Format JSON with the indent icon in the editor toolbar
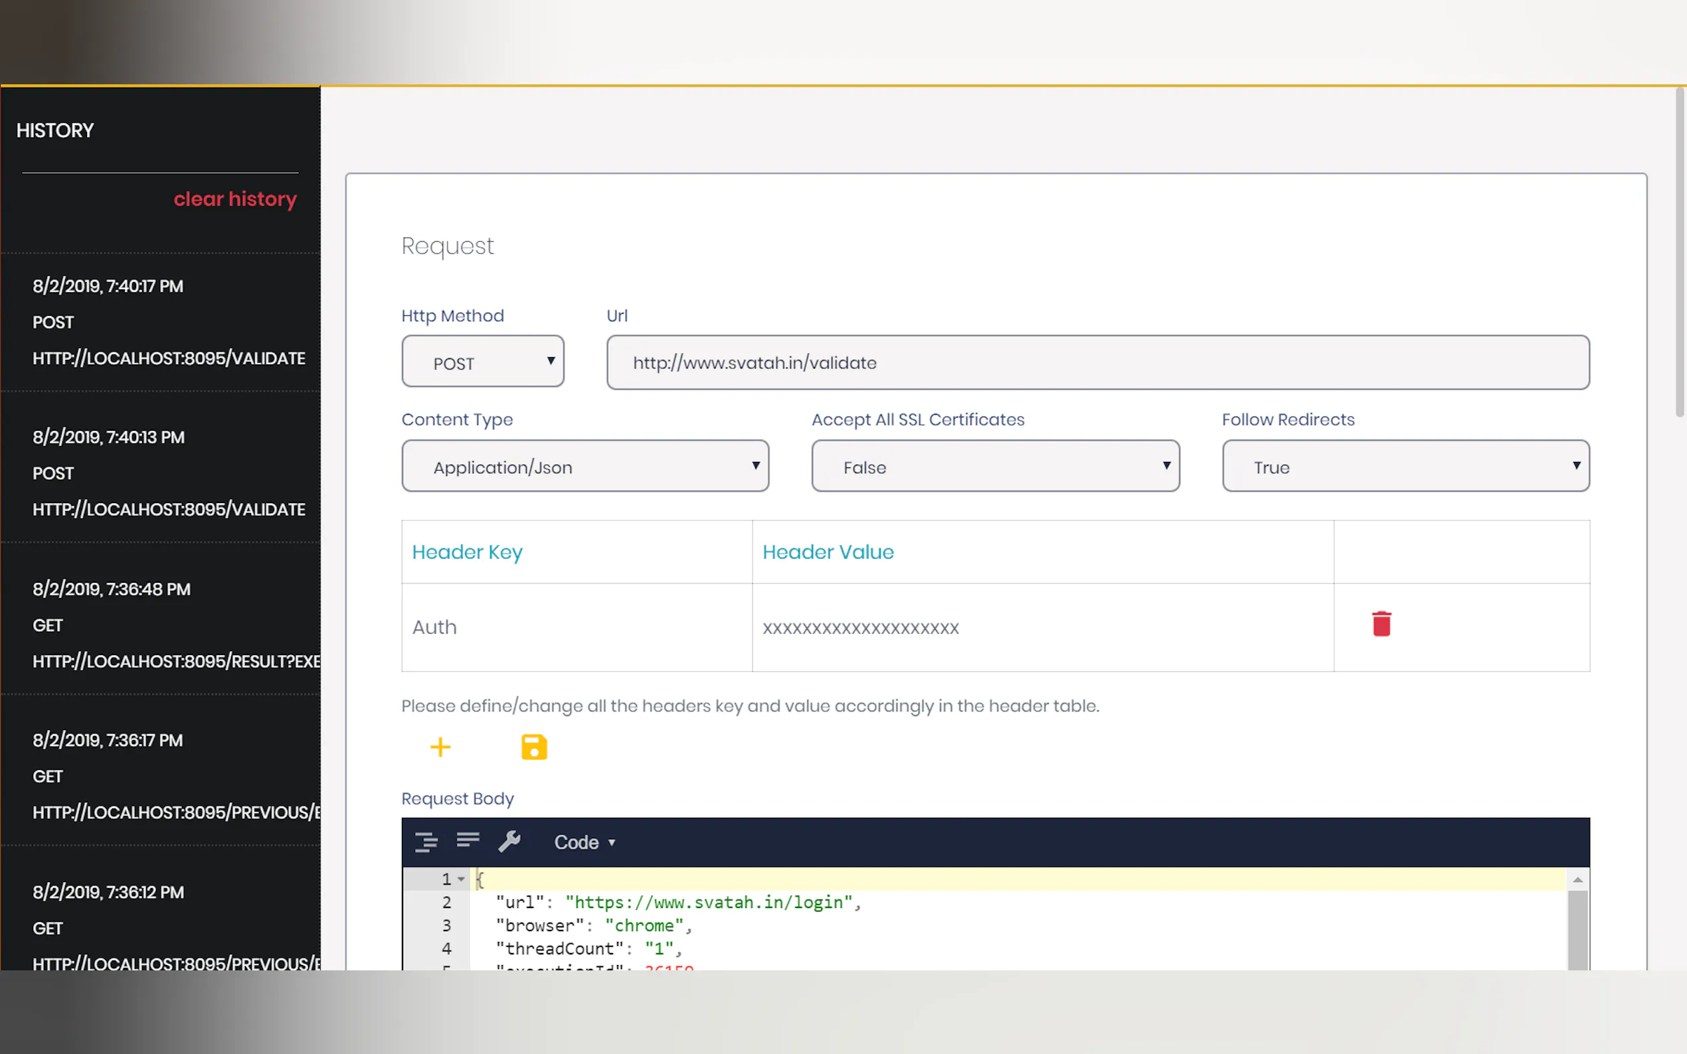1687x1054 pixels. (x=426, y=842)
